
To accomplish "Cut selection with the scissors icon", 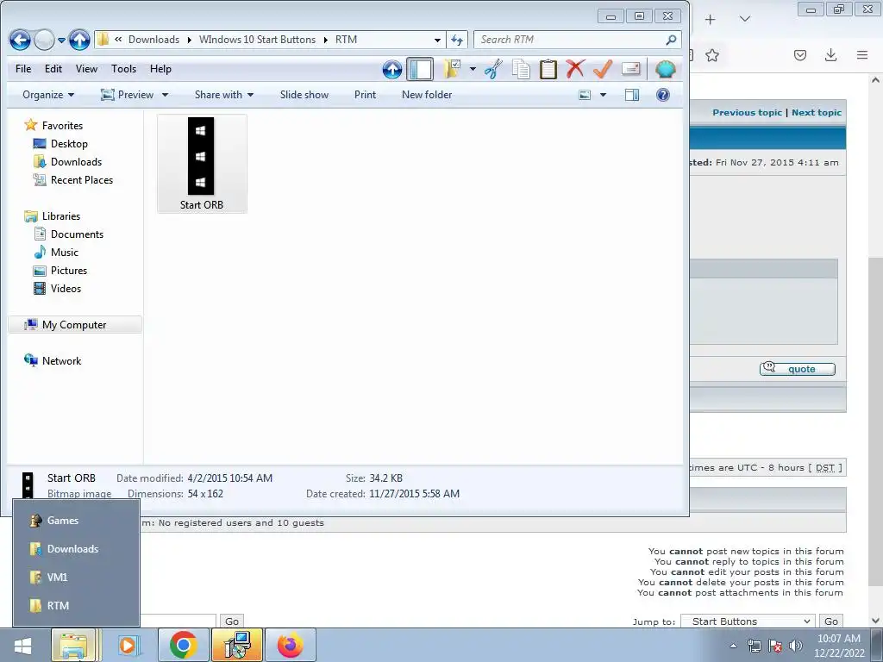I will pos(493,69).
